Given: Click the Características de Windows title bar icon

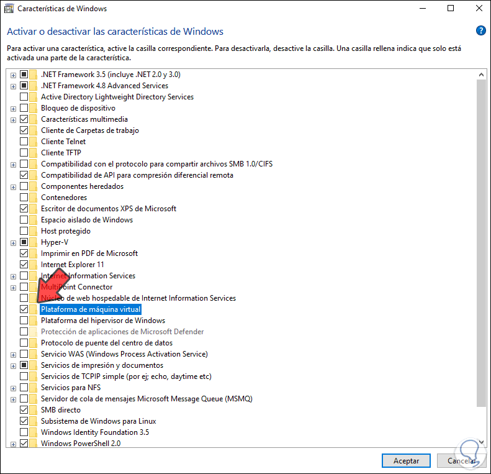Looking at the screenshot, I should [9, 9].
